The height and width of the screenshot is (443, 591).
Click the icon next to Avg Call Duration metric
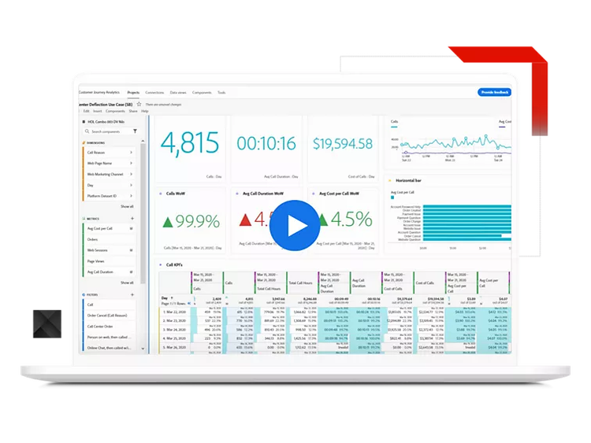tap(130, 271)
